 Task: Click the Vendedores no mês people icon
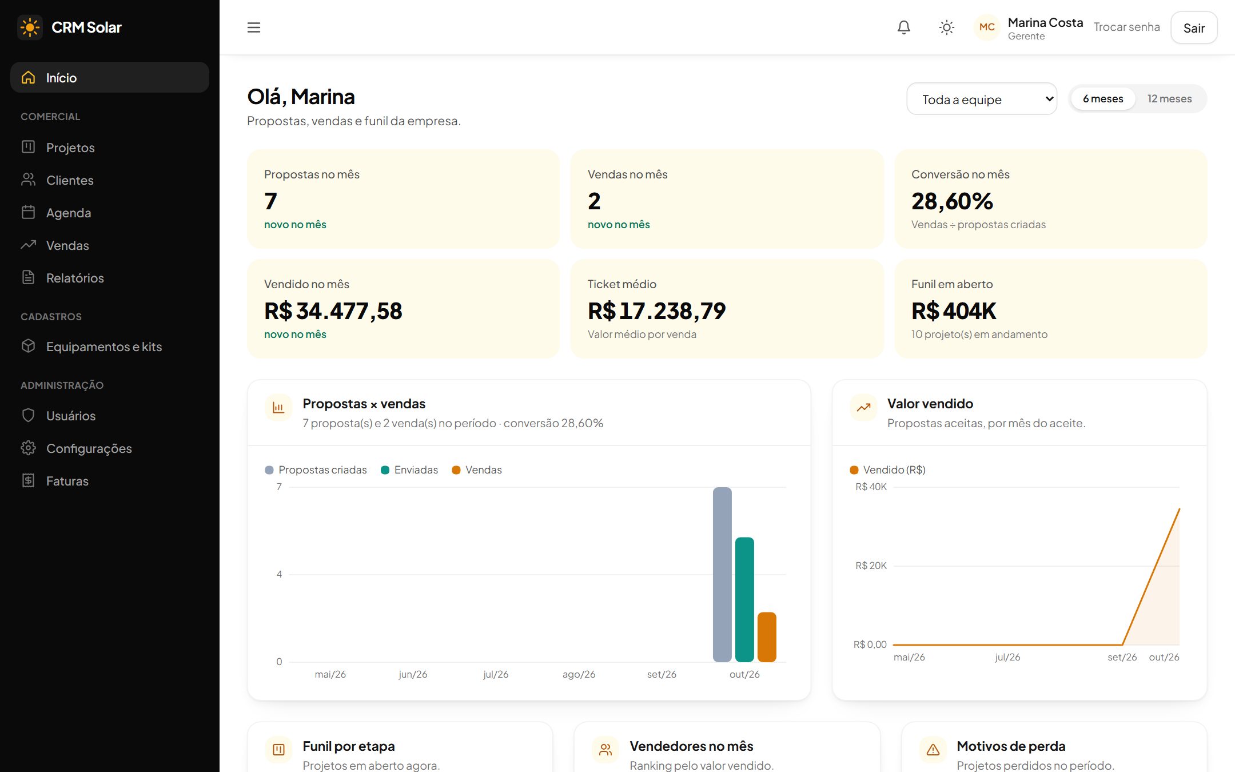(x=605, y=750)
